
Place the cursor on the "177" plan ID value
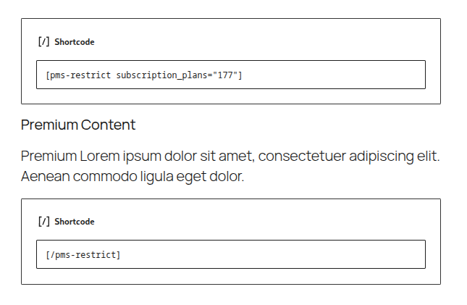pos(225,75)
